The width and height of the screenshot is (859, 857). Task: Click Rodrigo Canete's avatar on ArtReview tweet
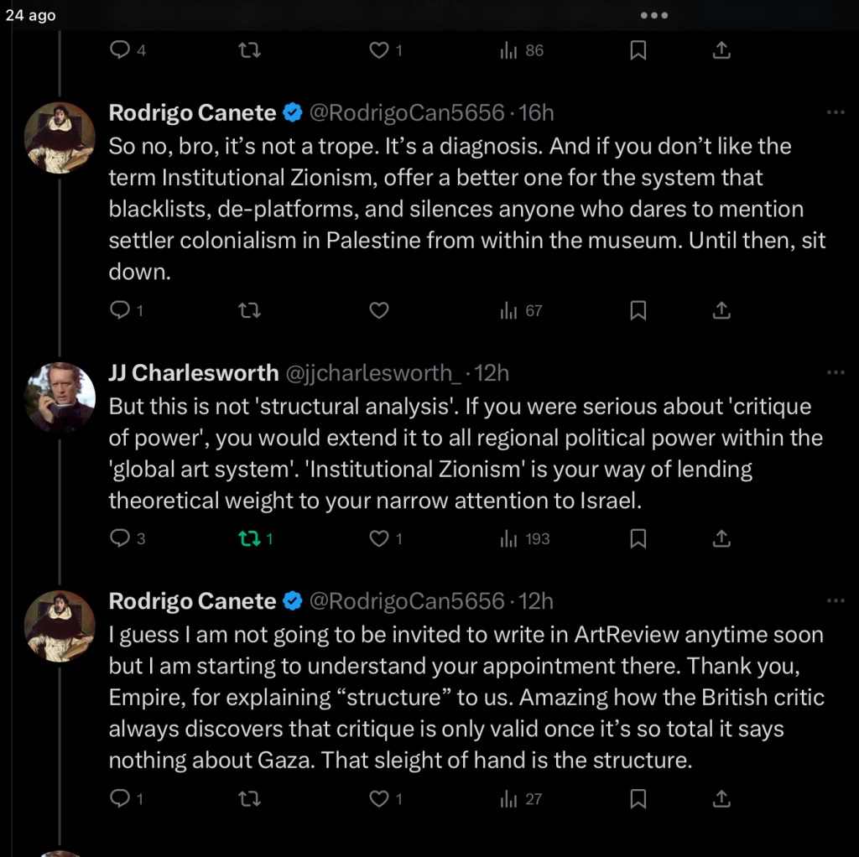tap(60, 626)
